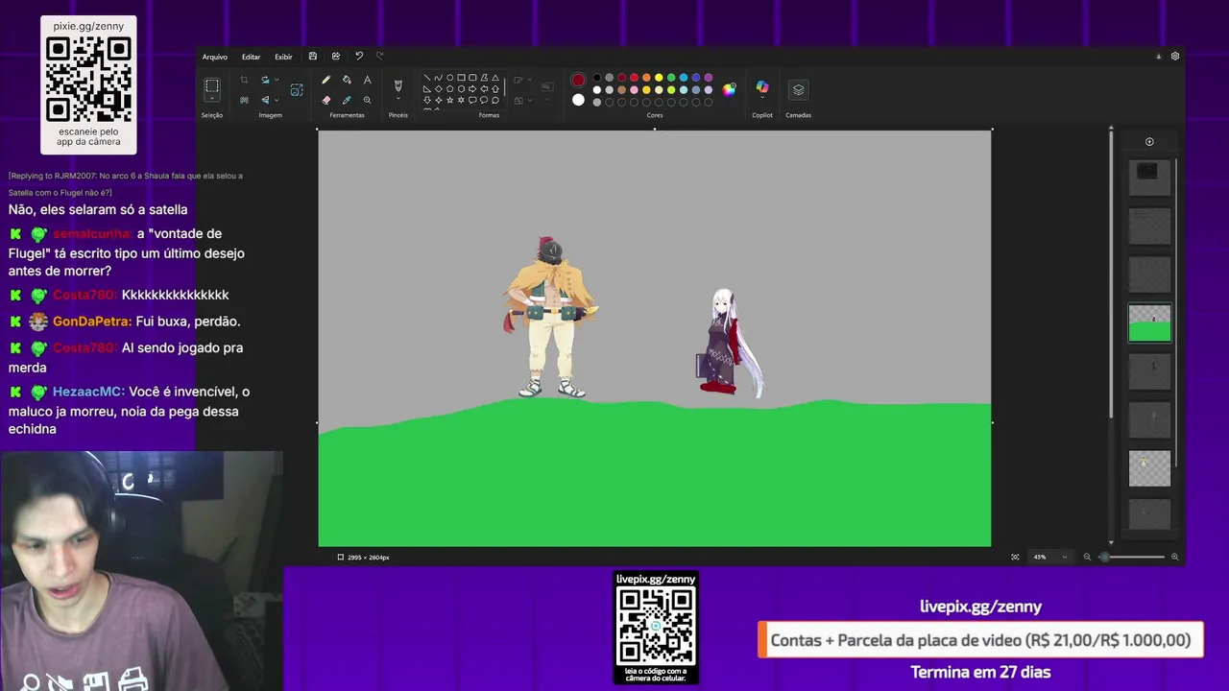Open the Copilot button
1229x691 pixels.
pos(762,87)
